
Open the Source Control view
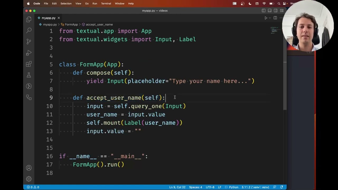tap(29, 42)
